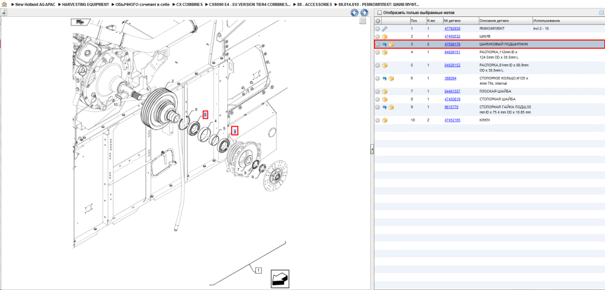Viewport: 605px width, 290px height.
Task: Click the box icon in ШКИВ row
Action: click(385, 36)
